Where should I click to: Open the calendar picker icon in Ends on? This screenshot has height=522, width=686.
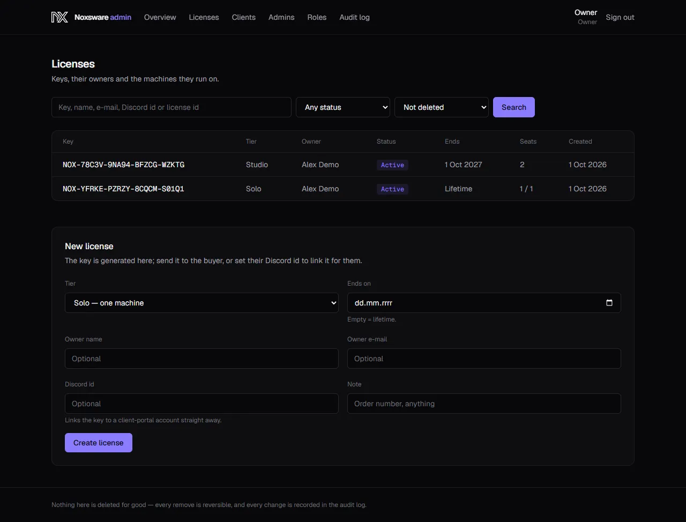click(x=609, y=303)
